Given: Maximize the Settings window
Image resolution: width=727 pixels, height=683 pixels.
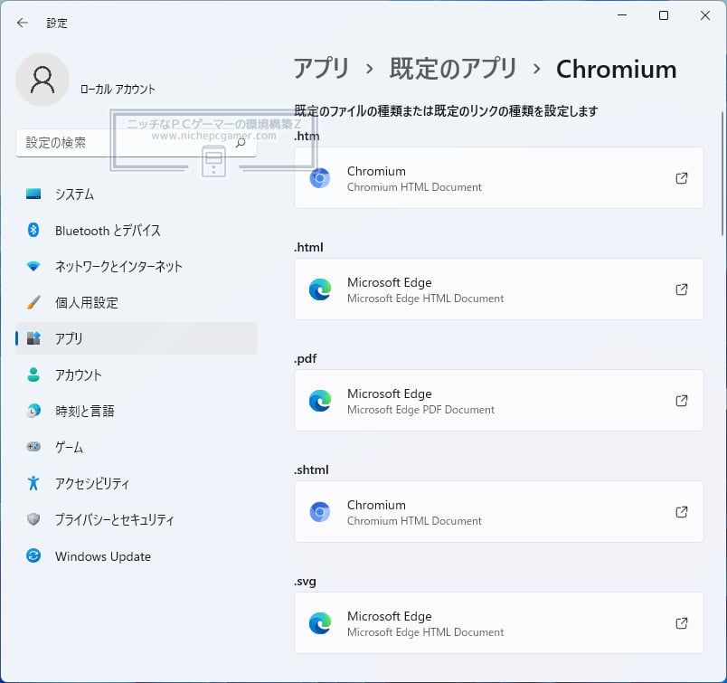Looking at the screenshot, I should 664,15.
